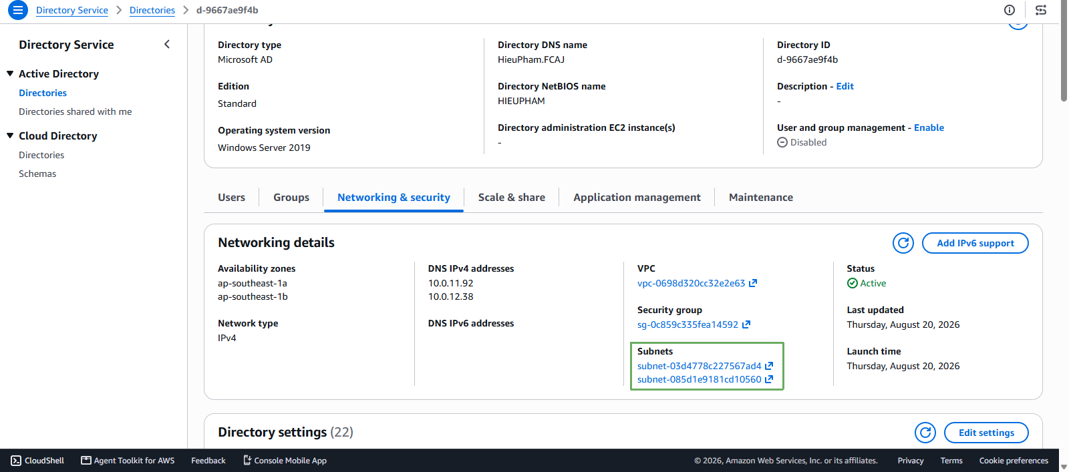The height and width of the screenshot is (472, 1069).
Task: Click availability zone ap-southeast-1a
Action: tap(253, 283)
